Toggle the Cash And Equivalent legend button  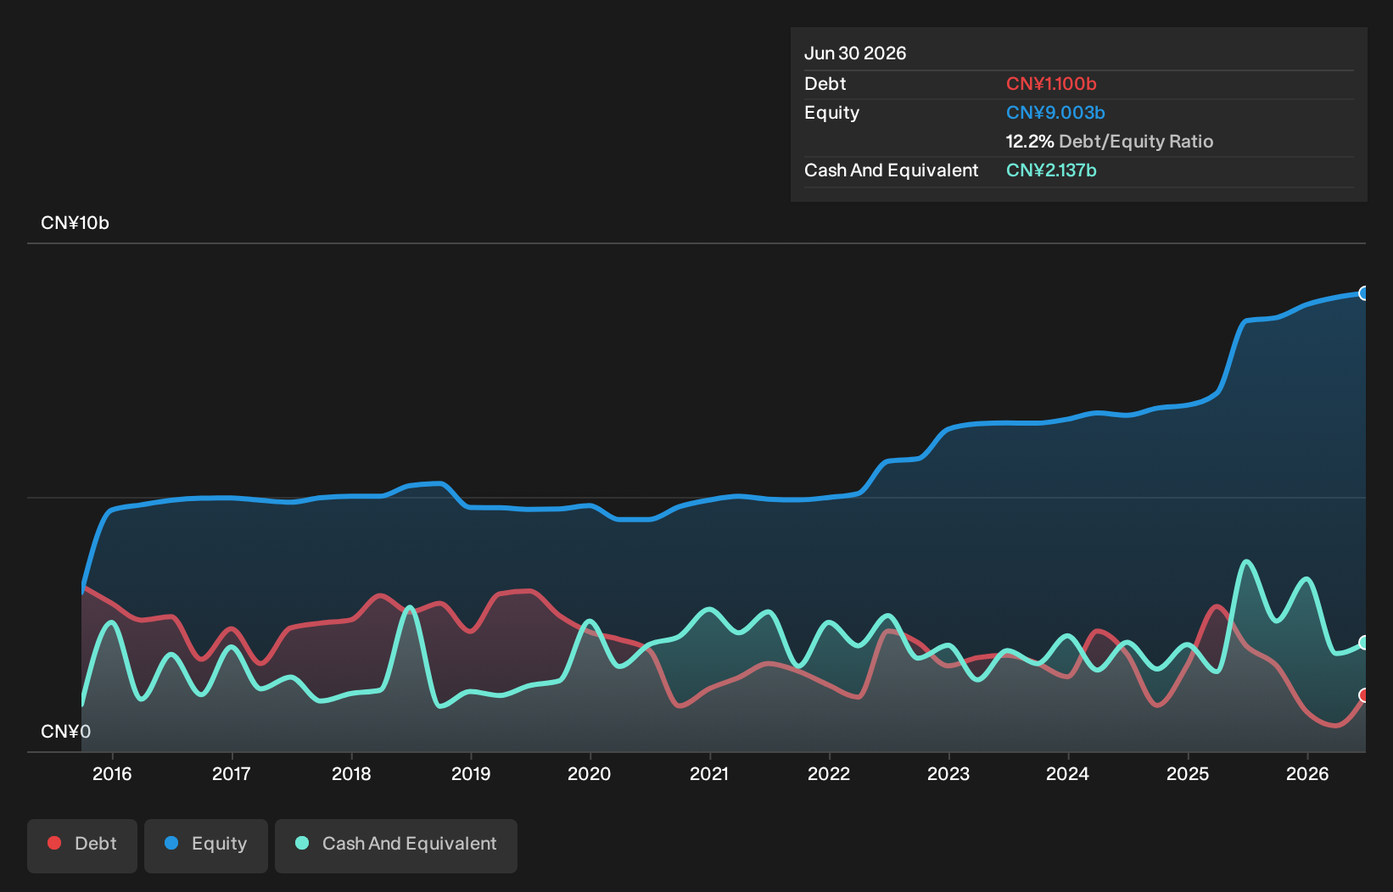point(396,845)
